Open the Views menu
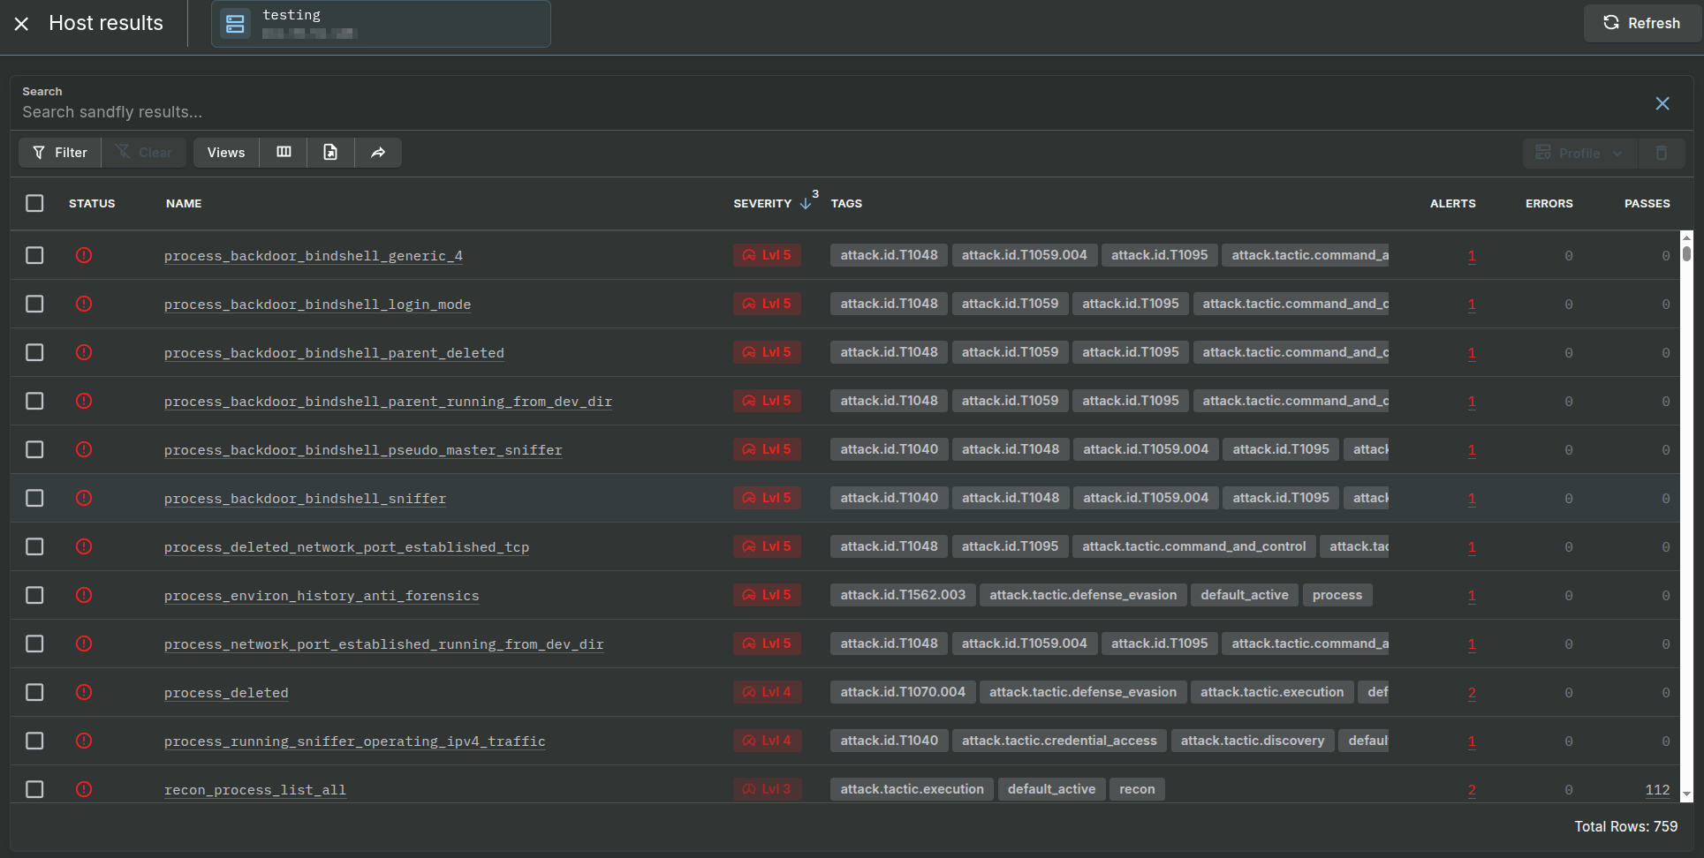1704x858 pixels. point(226,153)
